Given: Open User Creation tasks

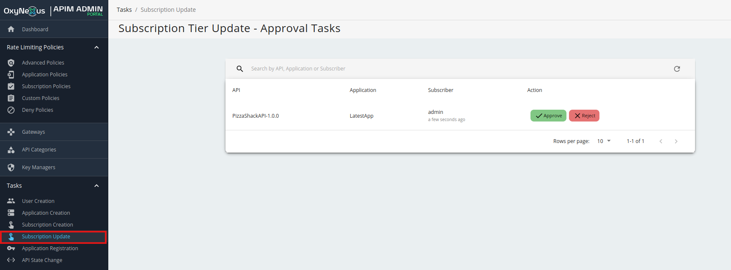Looking at the screenshot, I should (54, 201).
